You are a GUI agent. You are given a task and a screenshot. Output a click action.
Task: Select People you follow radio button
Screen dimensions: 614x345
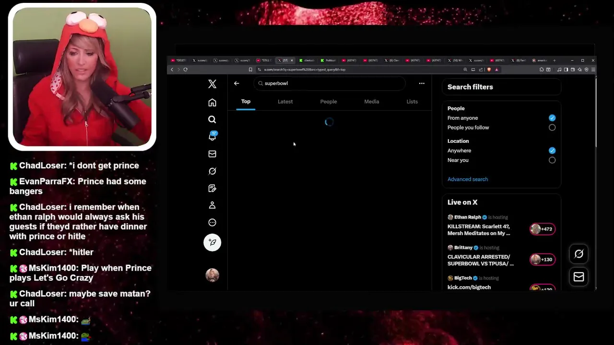point(552,127)
